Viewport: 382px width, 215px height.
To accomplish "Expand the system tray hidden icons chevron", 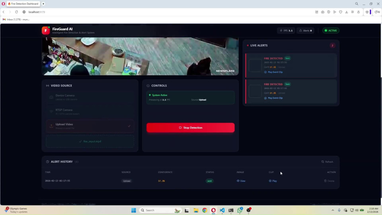I will click(333, 210).
